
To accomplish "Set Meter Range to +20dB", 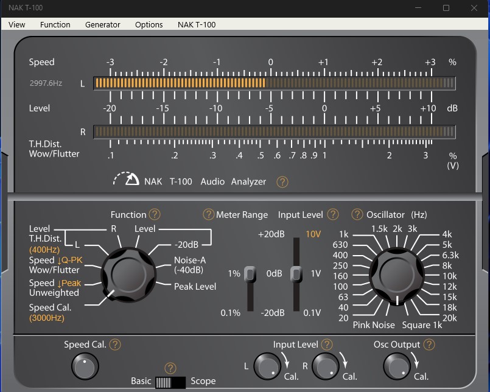I will [x=271, y=234].
